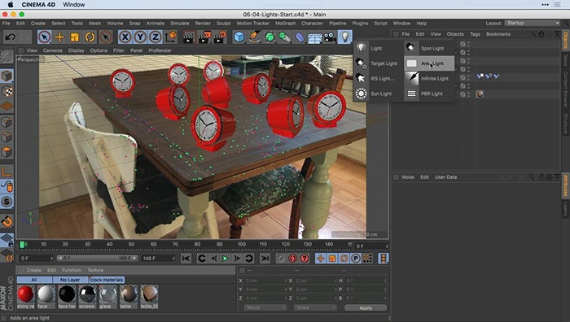Image resolution: width=570 pixels, height=322 pixels.
Task: Choose Area Light from light menu
Action: (429, 63)
